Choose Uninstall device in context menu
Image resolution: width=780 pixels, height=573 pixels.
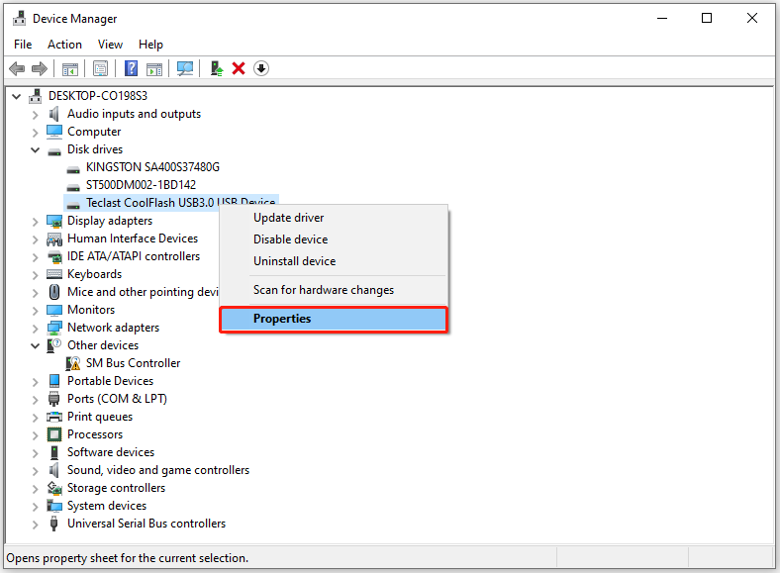pos(295,261)
